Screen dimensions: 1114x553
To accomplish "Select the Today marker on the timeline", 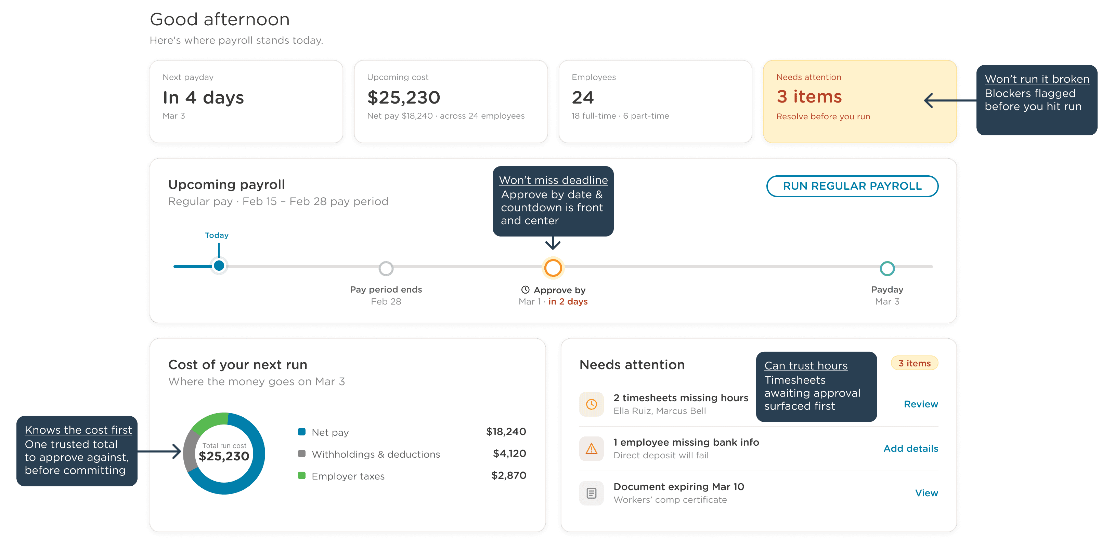I will (x=219, y=266).
